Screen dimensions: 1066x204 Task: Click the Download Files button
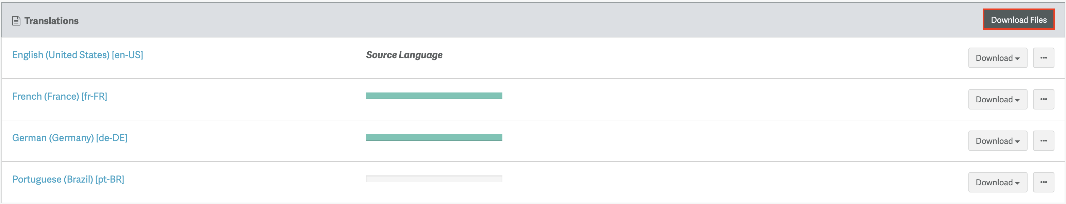pyautogui.click(x=1018, y=20)
